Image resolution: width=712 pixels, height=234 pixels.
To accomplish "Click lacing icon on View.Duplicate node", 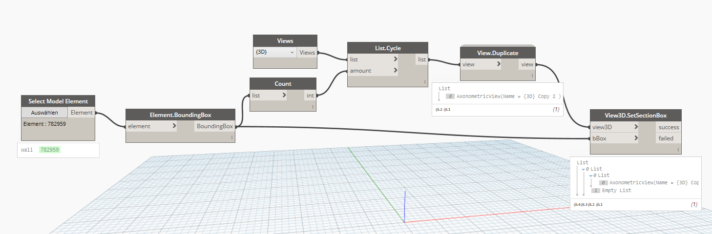I will tap(532, 76).
